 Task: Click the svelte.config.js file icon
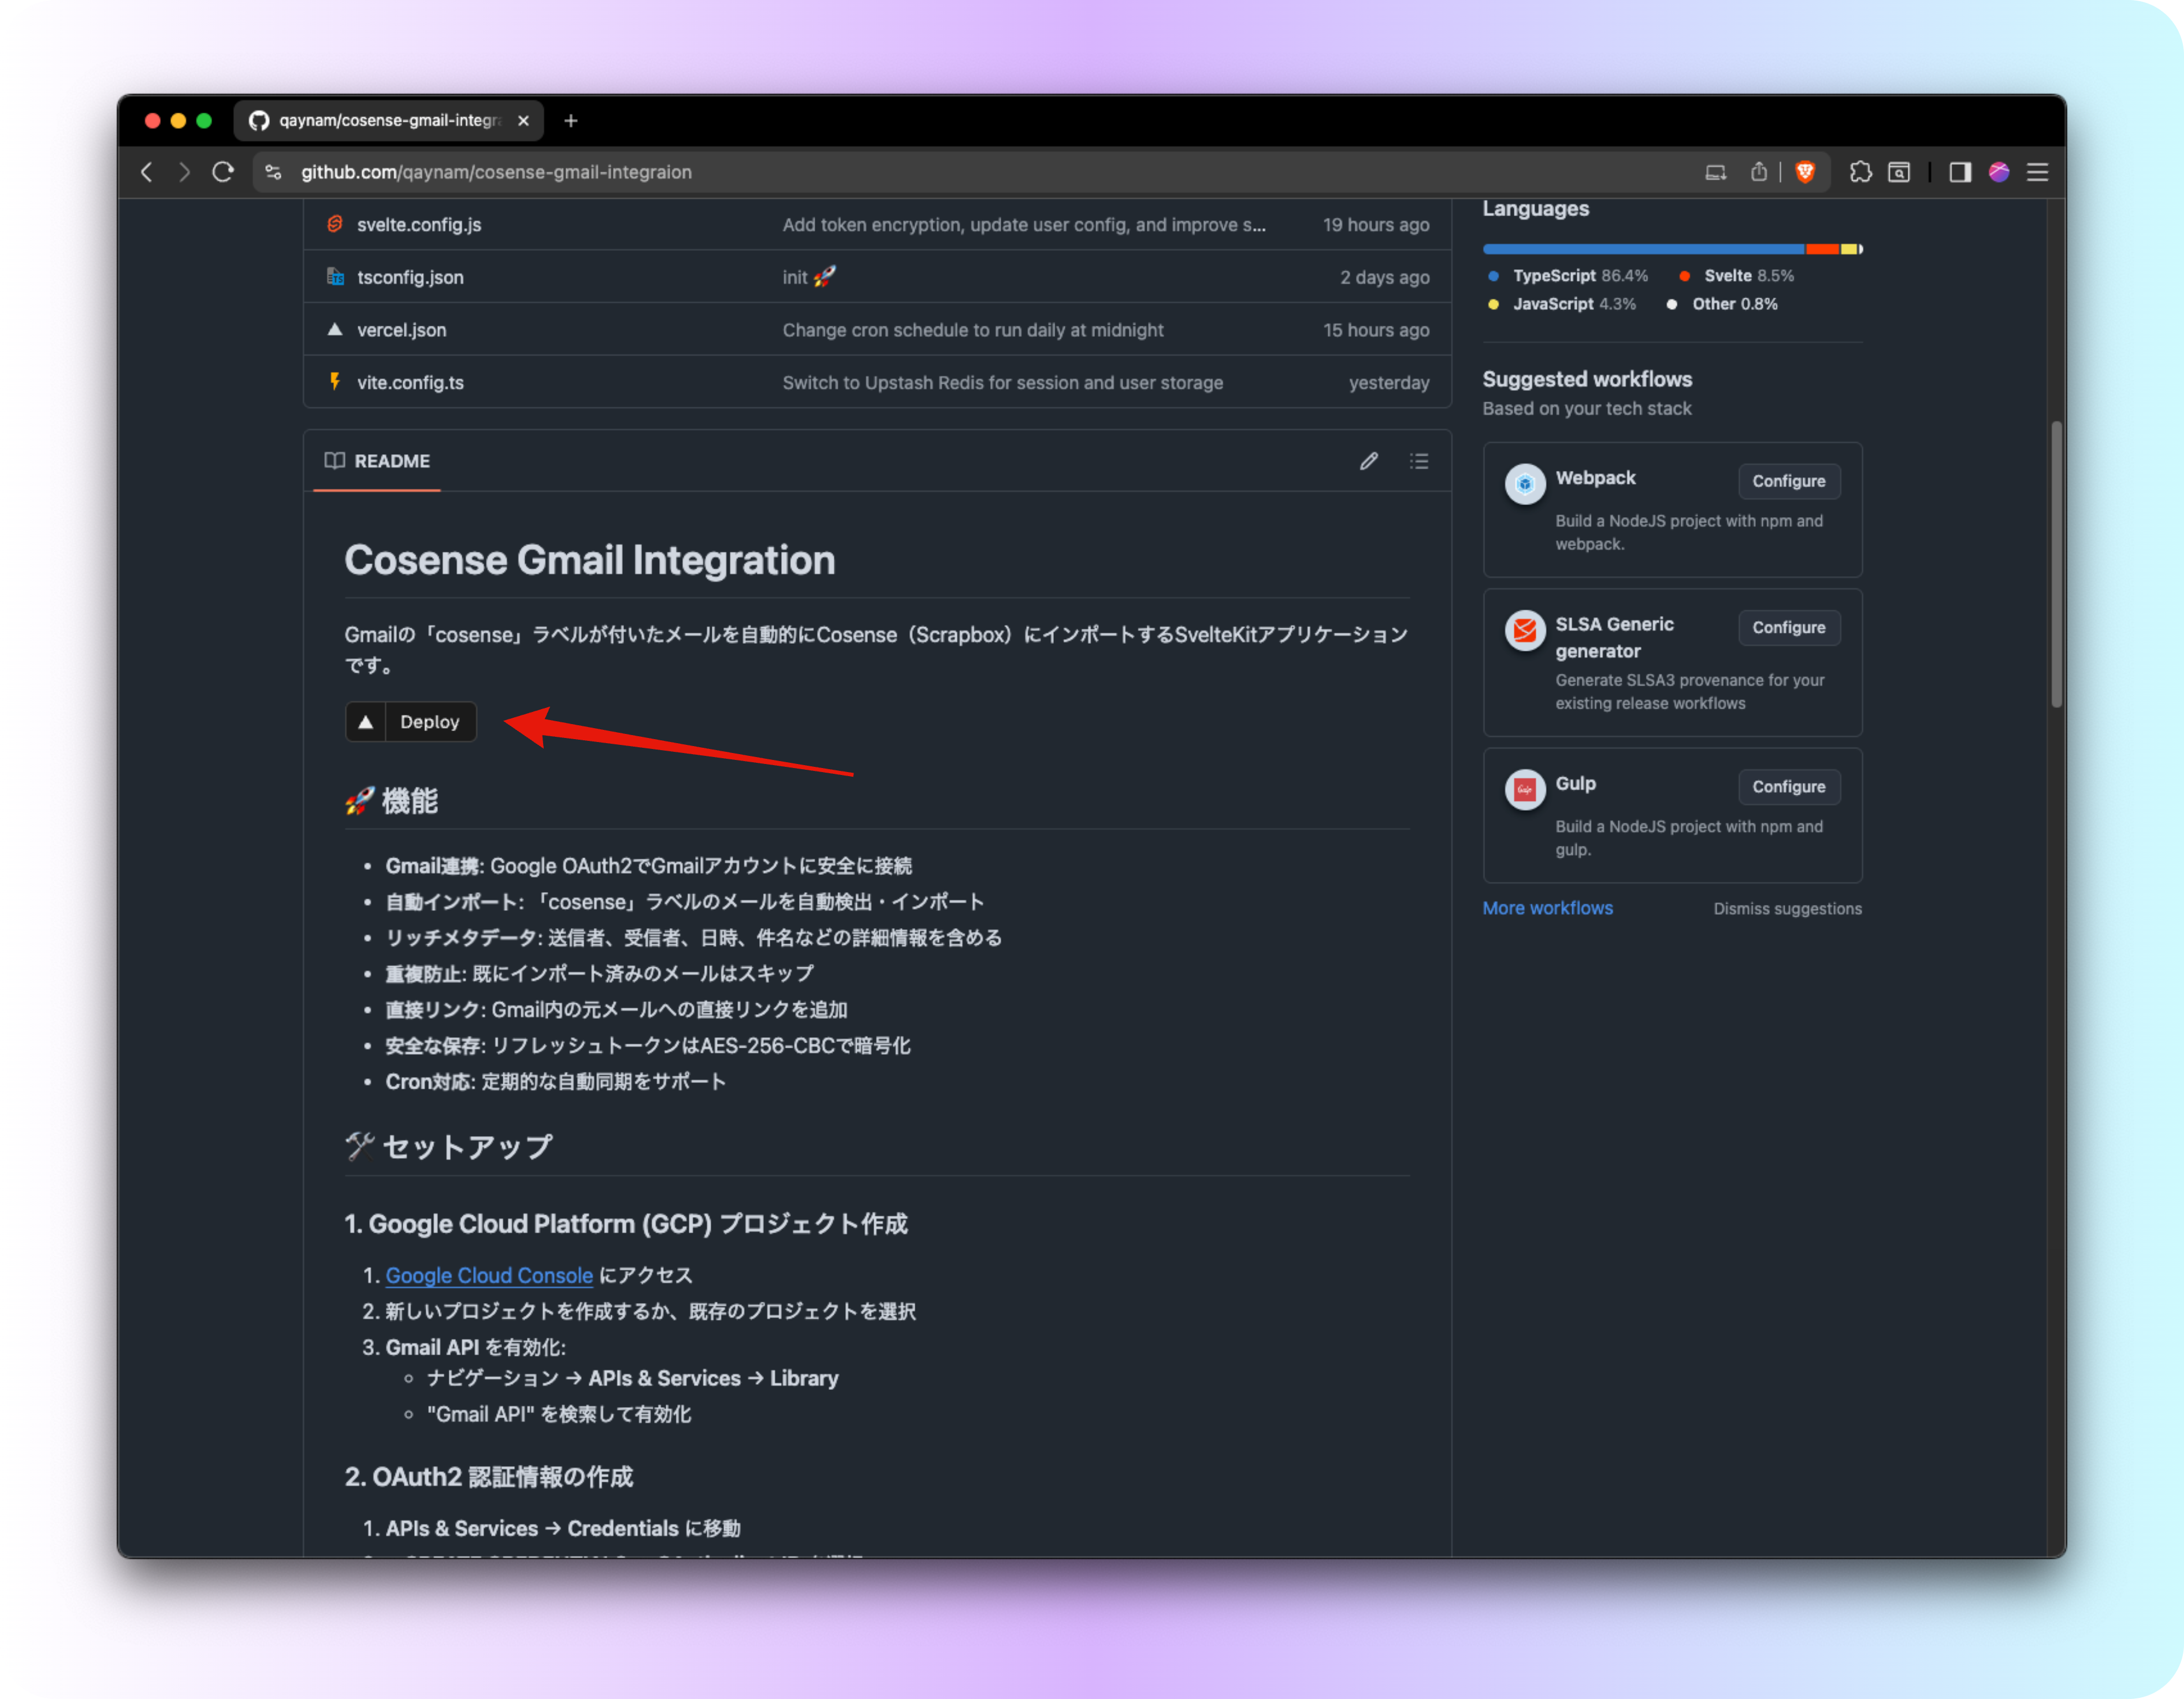click(x=335, y=224)
